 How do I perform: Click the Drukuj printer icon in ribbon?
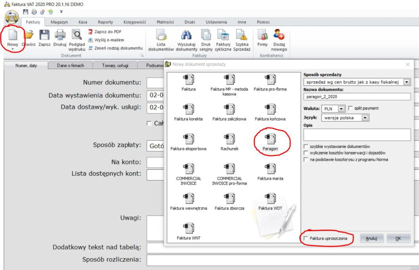tap(60, 36)
